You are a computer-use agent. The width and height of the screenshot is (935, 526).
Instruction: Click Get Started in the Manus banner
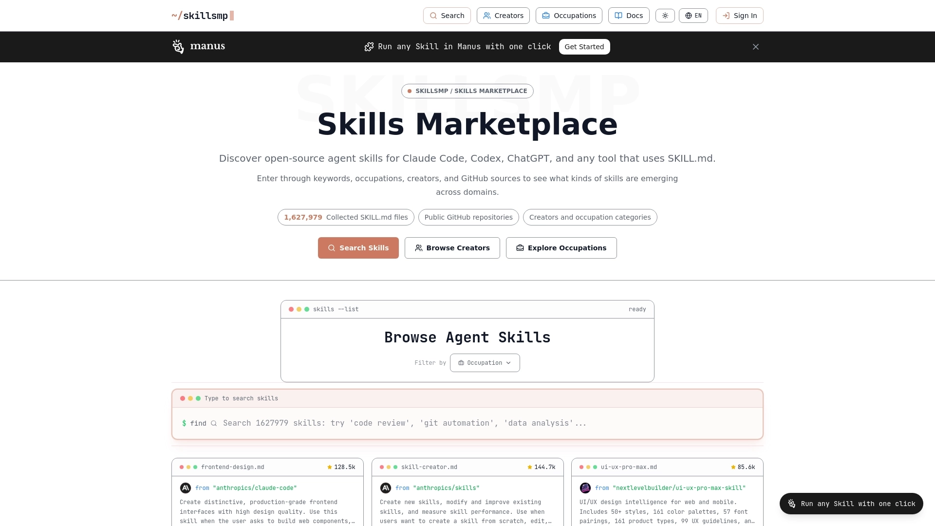[584, 47]
